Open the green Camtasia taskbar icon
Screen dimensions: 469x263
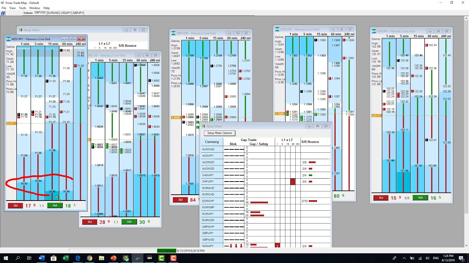click(162, 258)
